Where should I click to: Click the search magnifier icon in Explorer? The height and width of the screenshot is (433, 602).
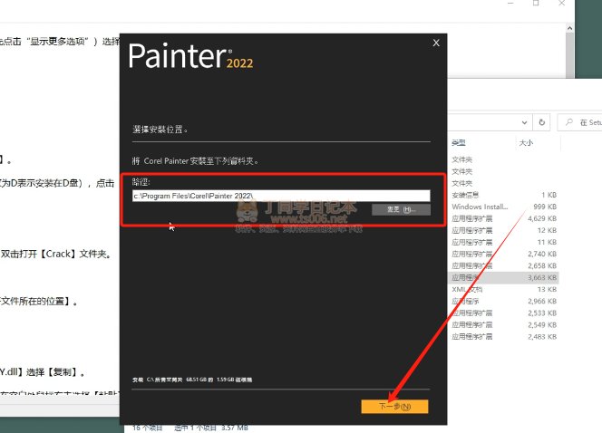pos(569,122)
